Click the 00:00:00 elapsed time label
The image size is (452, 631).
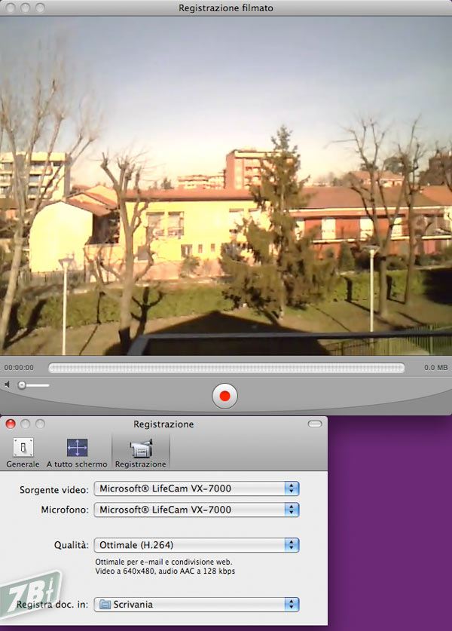tap(19, 367)
